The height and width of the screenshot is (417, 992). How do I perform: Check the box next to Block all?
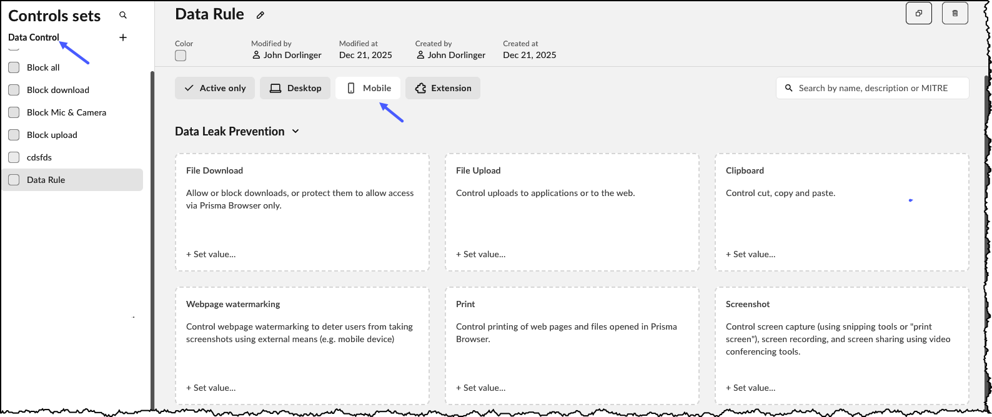coord(14,67)
